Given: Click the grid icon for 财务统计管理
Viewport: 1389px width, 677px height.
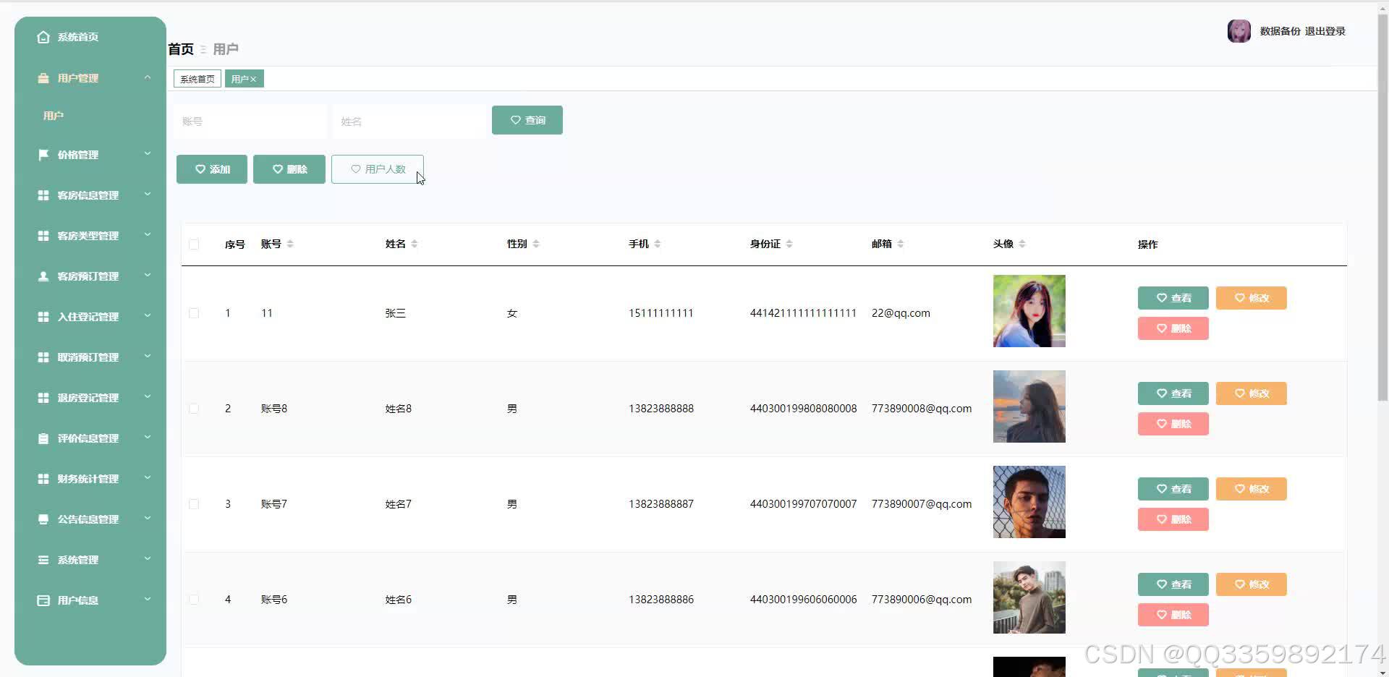Looking at the screenshot, I should pos(43,479).
